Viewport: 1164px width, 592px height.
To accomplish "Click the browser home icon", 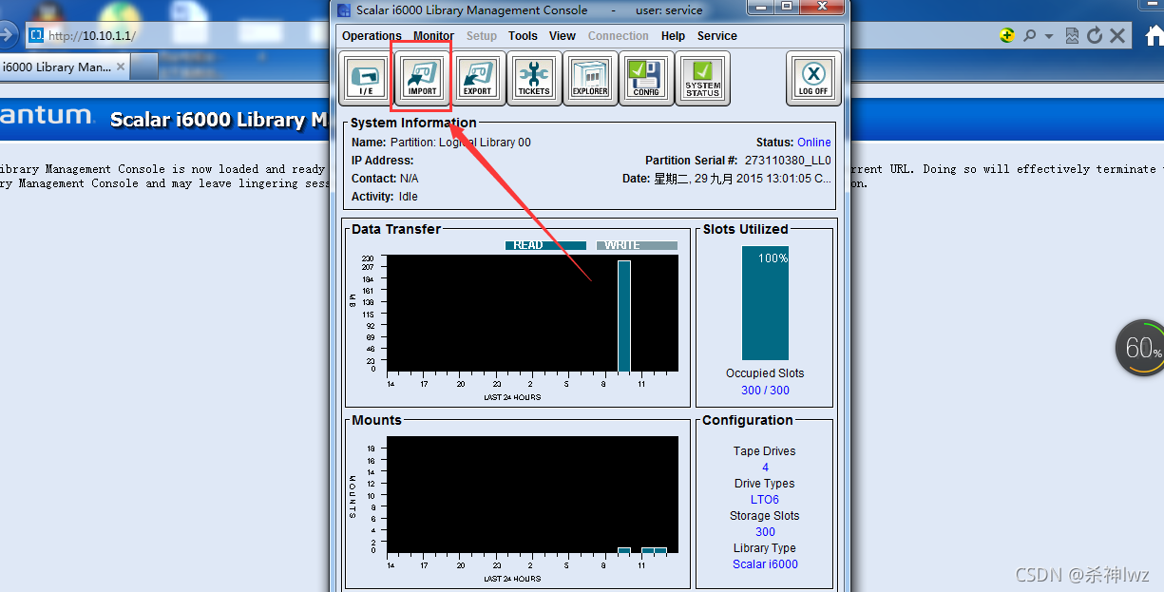I will (x=1154, y=36).
